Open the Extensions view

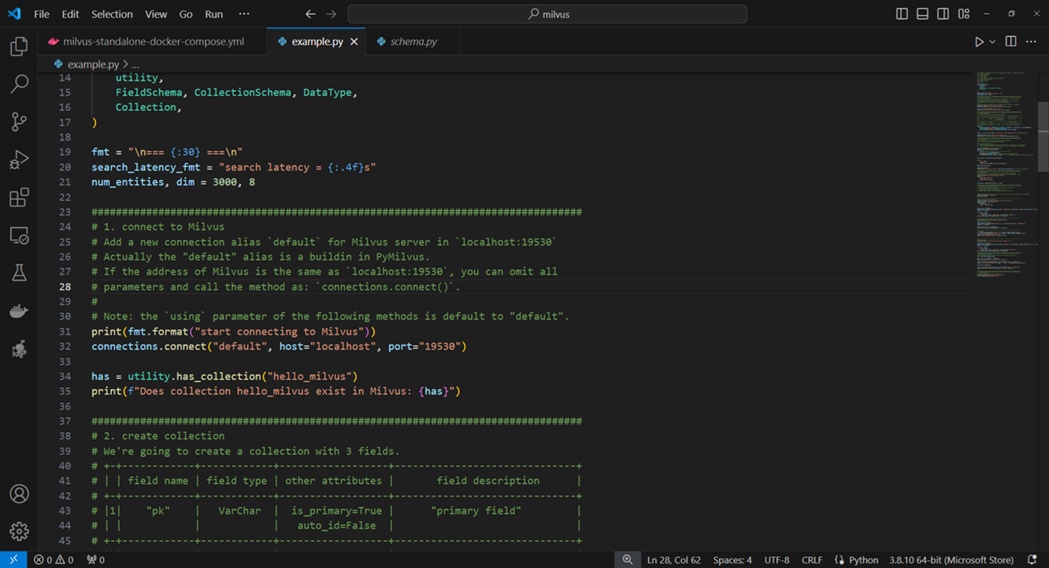19,197
